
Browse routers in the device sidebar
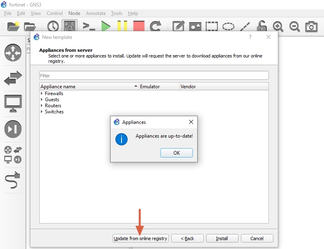(x=13, y=53)
